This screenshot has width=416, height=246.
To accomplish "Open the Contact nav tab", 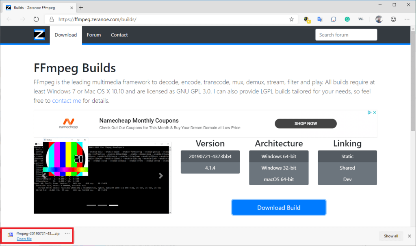I will coord(119,35).
